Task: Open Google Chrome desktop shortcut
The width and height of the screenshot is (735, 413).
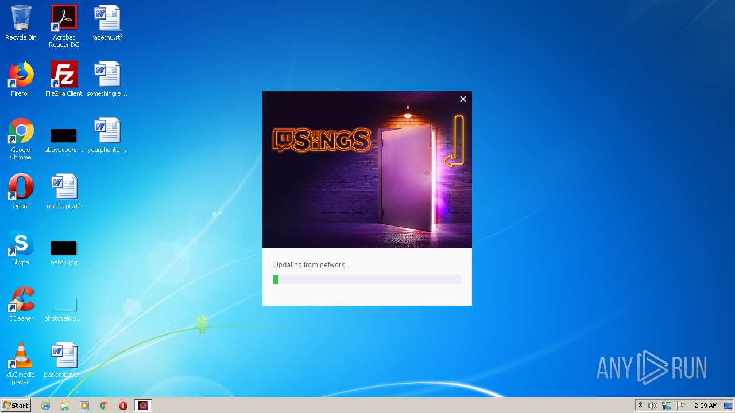Action: tap(21, 139)
